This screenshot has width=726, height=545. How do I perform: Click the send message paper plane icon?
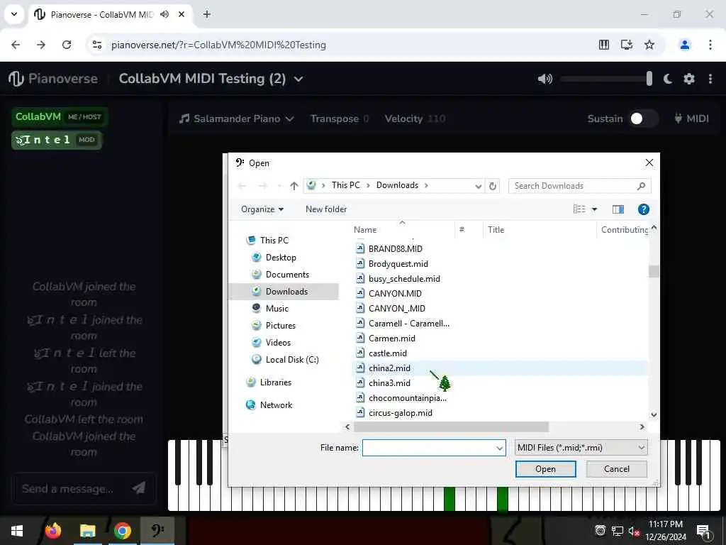139,488
